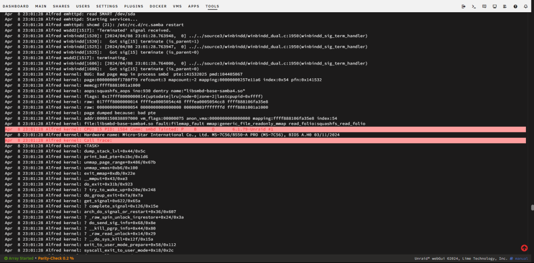
Task: Click the '_raw_read_unlock' log line
Action: click(x=80, y=234)
